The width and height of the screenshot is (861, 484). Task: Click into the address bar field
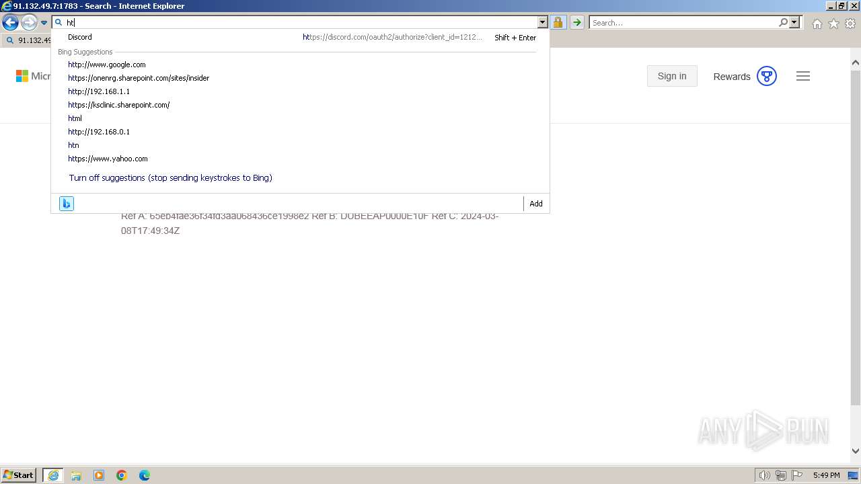pos(301,22)
